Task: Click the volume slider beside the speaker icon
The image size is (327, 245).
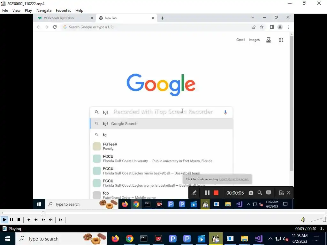Action: (318, 219)
